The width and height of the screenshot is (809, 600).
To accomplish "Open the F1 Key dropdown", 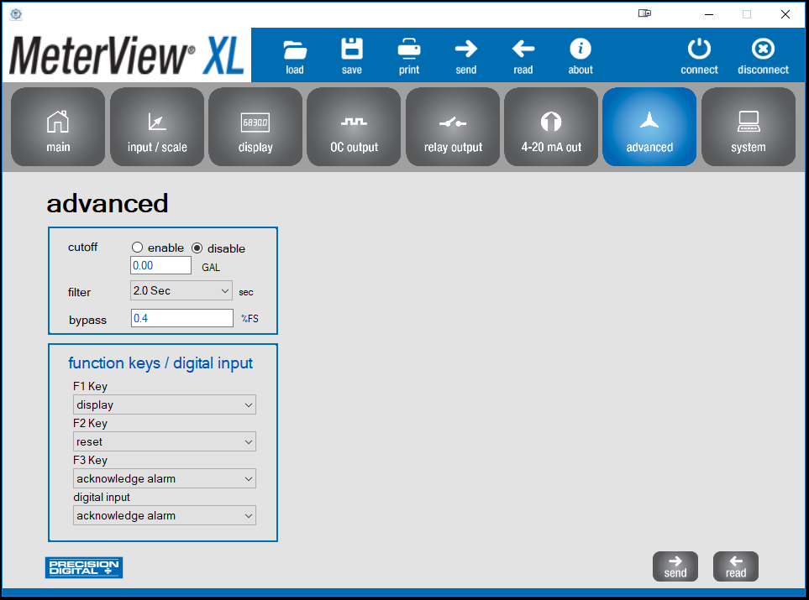I will (165, 404).
